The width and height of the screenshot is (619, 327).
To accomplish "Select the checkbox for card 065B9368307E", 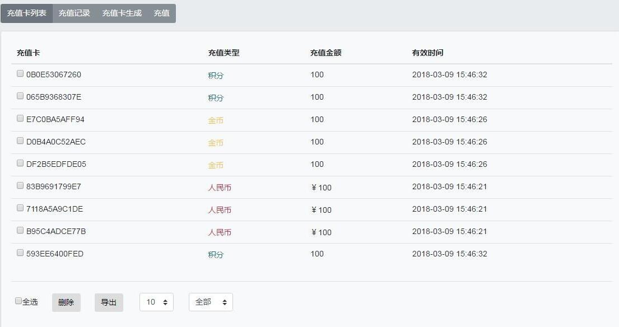I will pos(20,95).
